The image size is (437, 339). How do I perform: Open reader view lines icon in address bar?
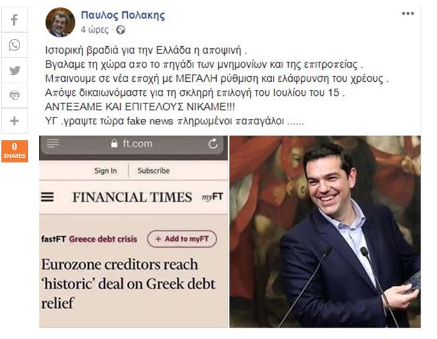pyautogui.click(x=53, y=143)
